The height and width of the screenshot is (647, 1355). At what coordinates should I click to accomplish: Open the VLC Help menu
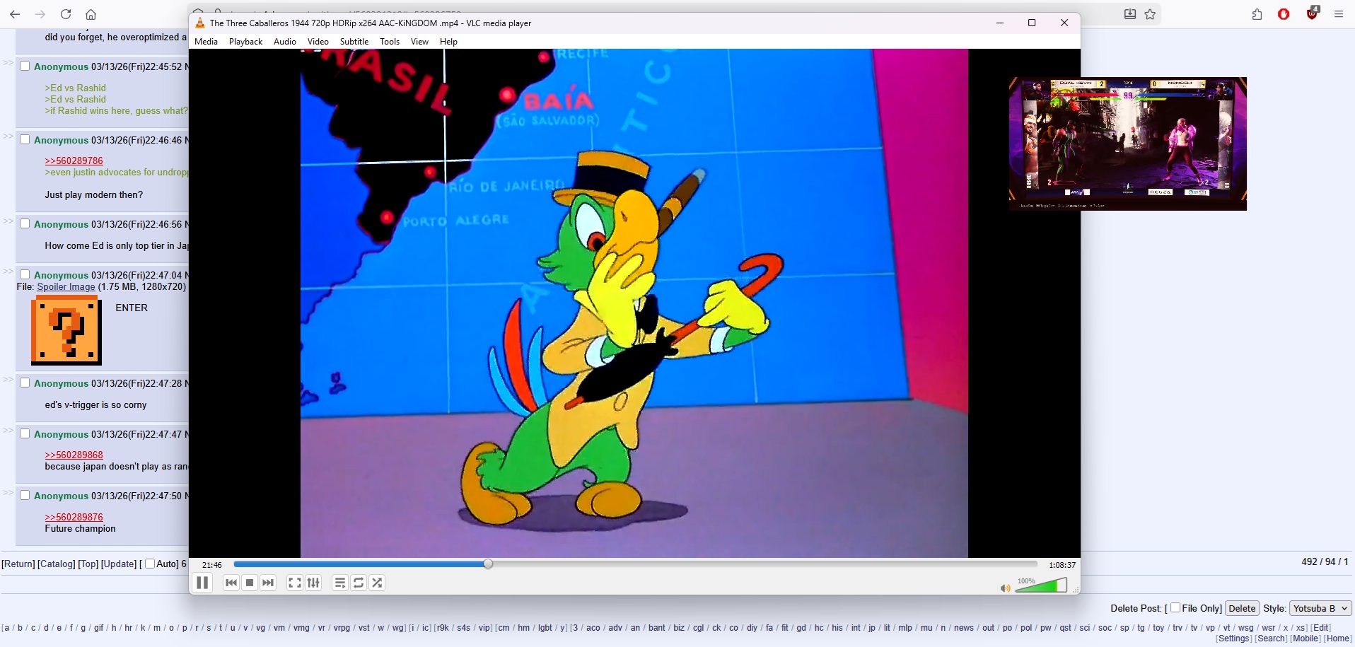pos(448,42)
